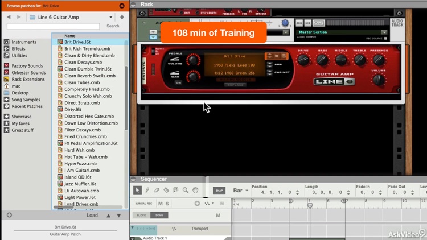This screenshot has width=427, height=240.
Task: Click the Search button
Action: point(113,26)
